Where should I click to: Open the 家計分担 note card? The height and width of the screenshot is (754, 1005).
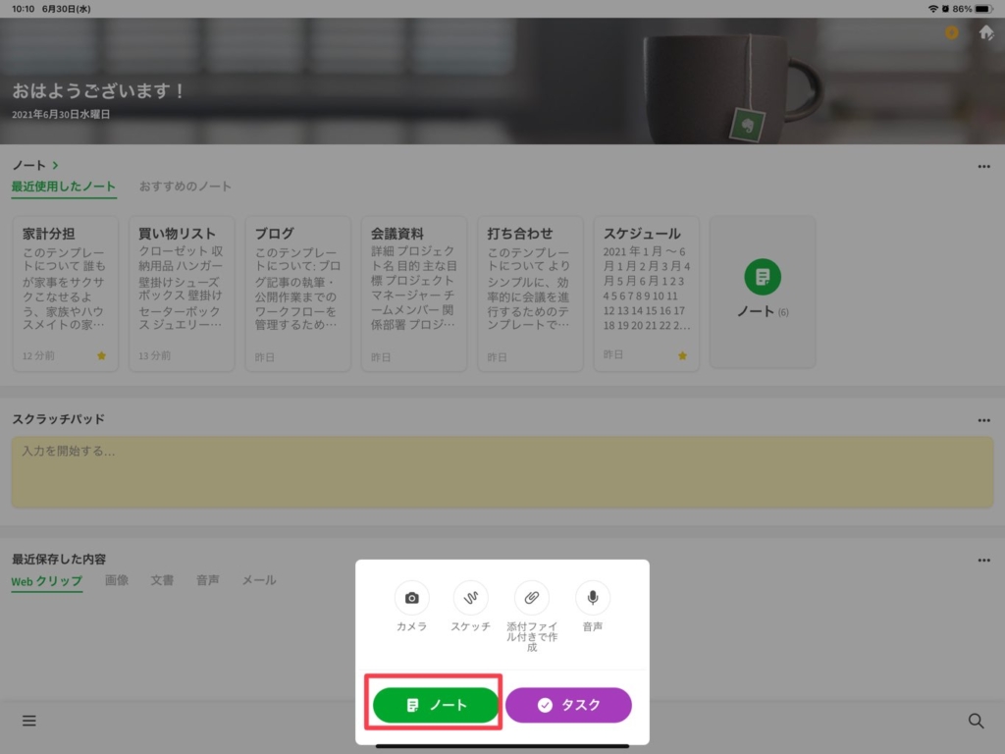pyautogui.click(x=66, y=294)
